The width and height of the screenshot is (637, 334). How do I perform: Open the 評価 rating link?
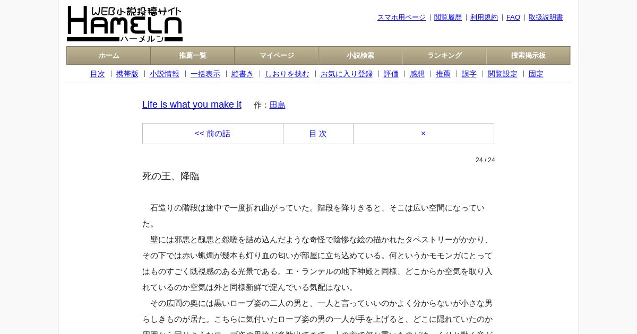391,74
